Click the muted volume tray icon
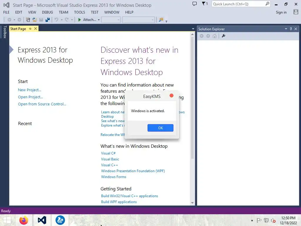Image resolution: width=301 pixels, height=226 pixels. (273, 220)
